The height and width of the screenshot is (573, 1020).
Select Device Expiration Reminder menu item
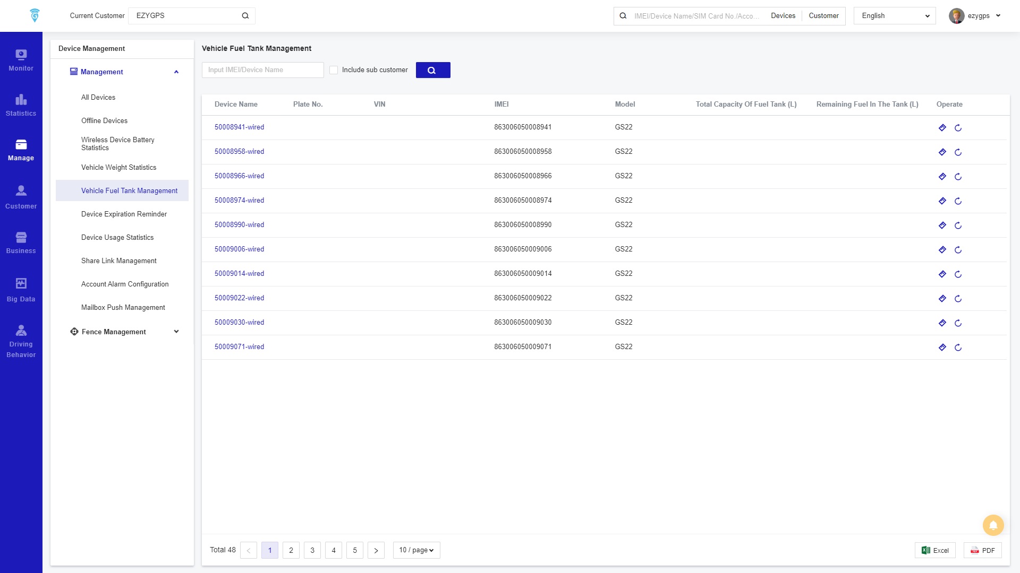point(124,214)
